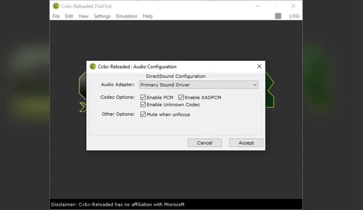Open the View menu

pos(83,16)
